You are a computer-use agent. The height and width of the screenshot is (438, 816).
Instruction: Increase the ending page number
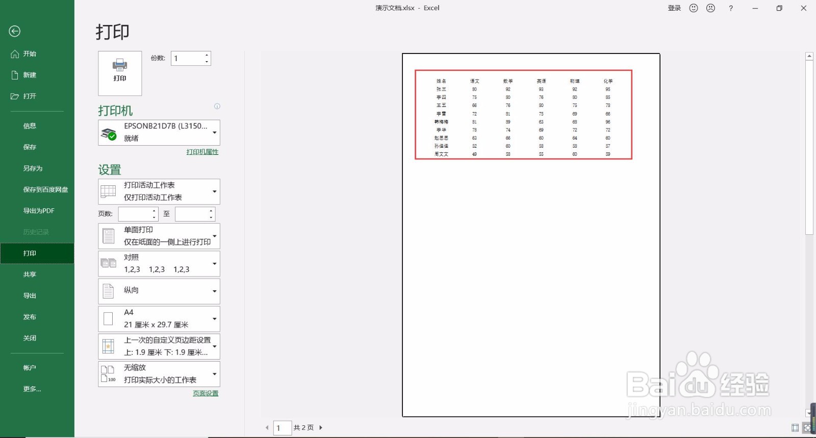211,210
